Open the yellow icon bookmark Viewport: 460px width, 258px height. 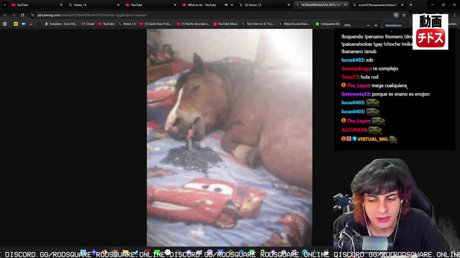point(16,24)
